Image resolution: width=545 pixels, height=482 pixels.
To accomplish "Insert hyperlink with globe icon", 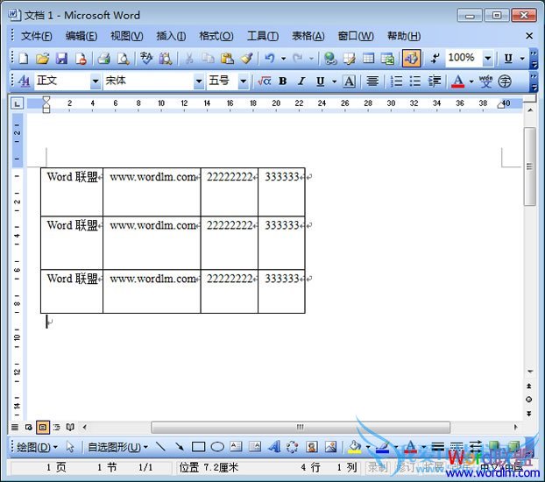I will [329, 59].
